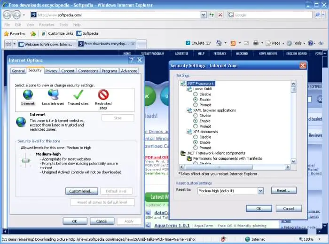Open Favorites star button
329x244 pixels.
15,33
